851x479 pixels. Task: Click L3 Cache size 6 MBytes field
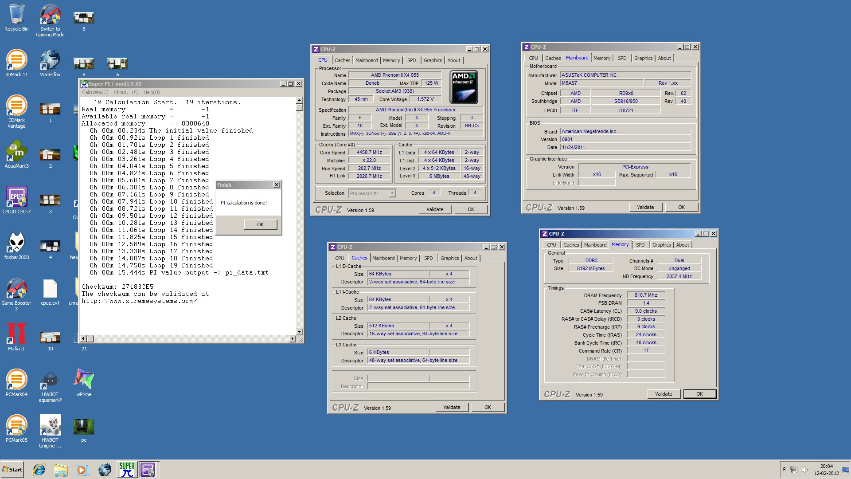[398, 352]
